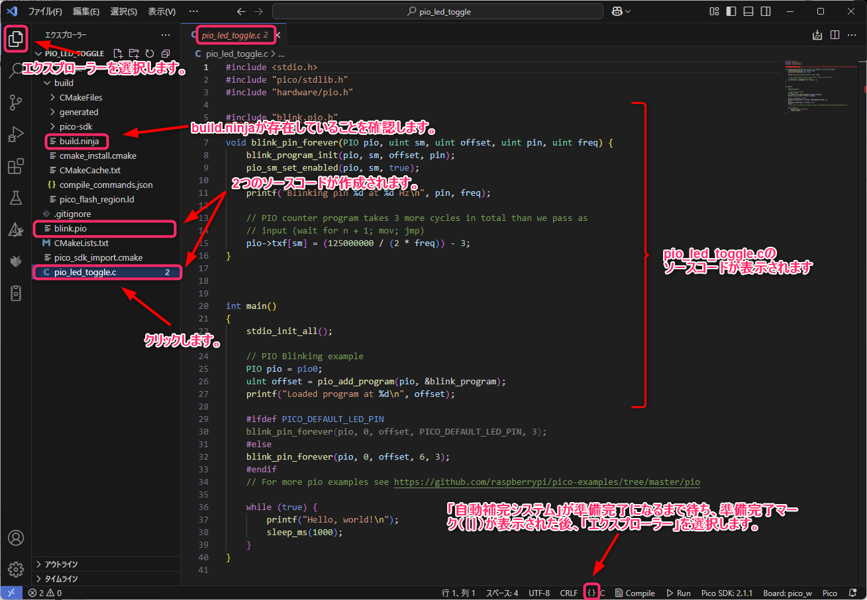Open the notifications bell in status bar

[852, 593]
